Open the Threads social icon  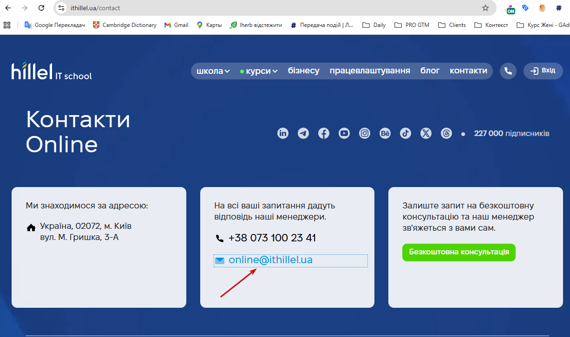[x=446, y=134]
